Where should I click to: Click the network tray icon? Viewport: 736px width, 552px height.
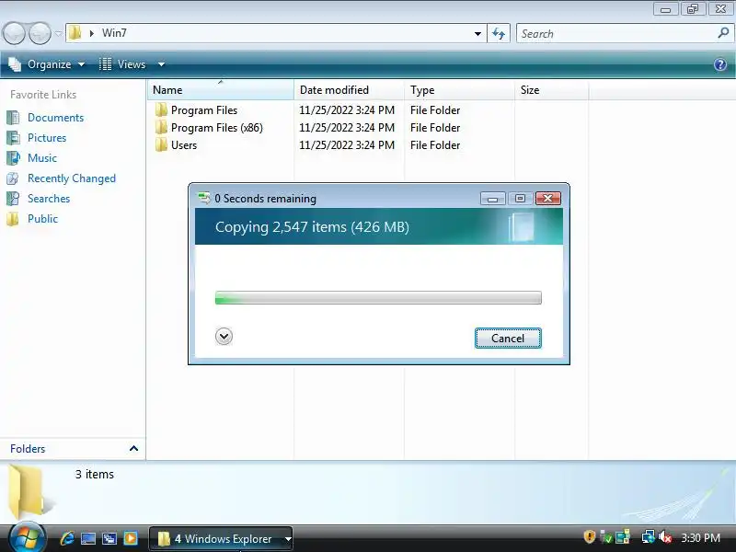pos(649,536)
